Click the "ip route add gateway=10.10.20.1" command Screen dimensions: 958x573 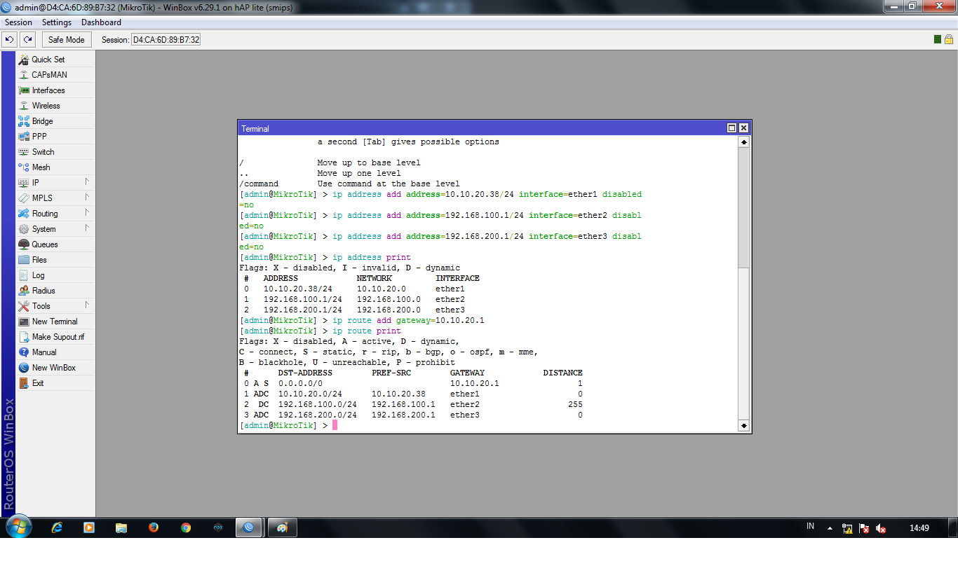tap(408, 320)
